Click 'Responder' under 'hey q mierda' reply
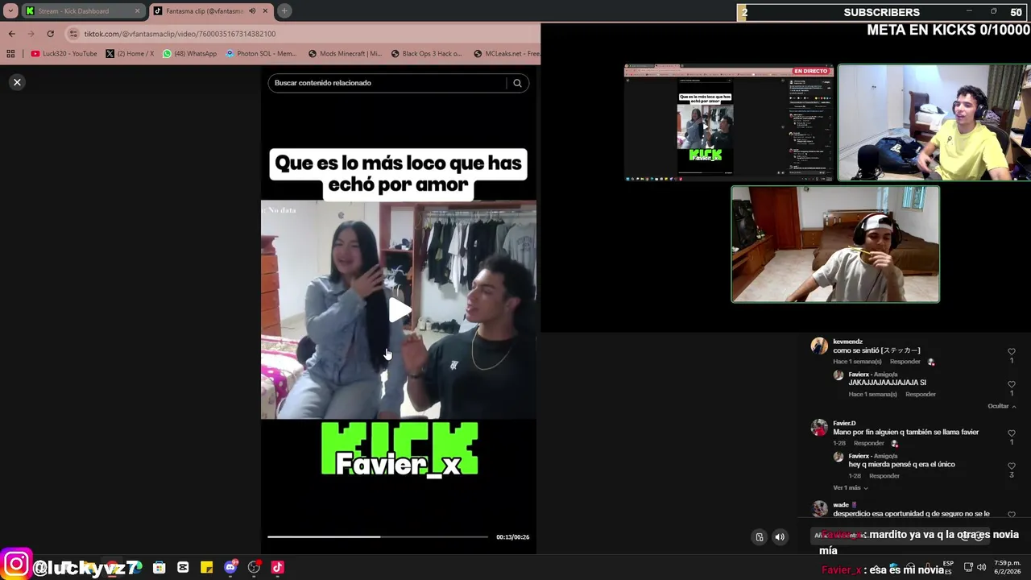The height and width of the screenshot is (580, 1031). (884, 475)
